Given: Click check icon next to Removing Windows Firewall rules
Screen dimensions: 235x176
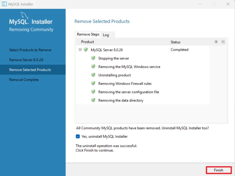Looking at the screenshot, I should tap(93, 83).
